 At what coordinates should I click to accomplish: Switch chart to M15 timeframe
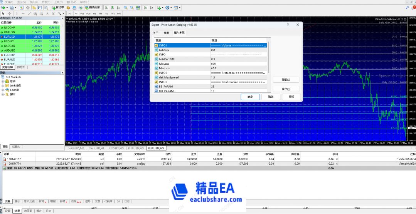(x=82, y=13)
